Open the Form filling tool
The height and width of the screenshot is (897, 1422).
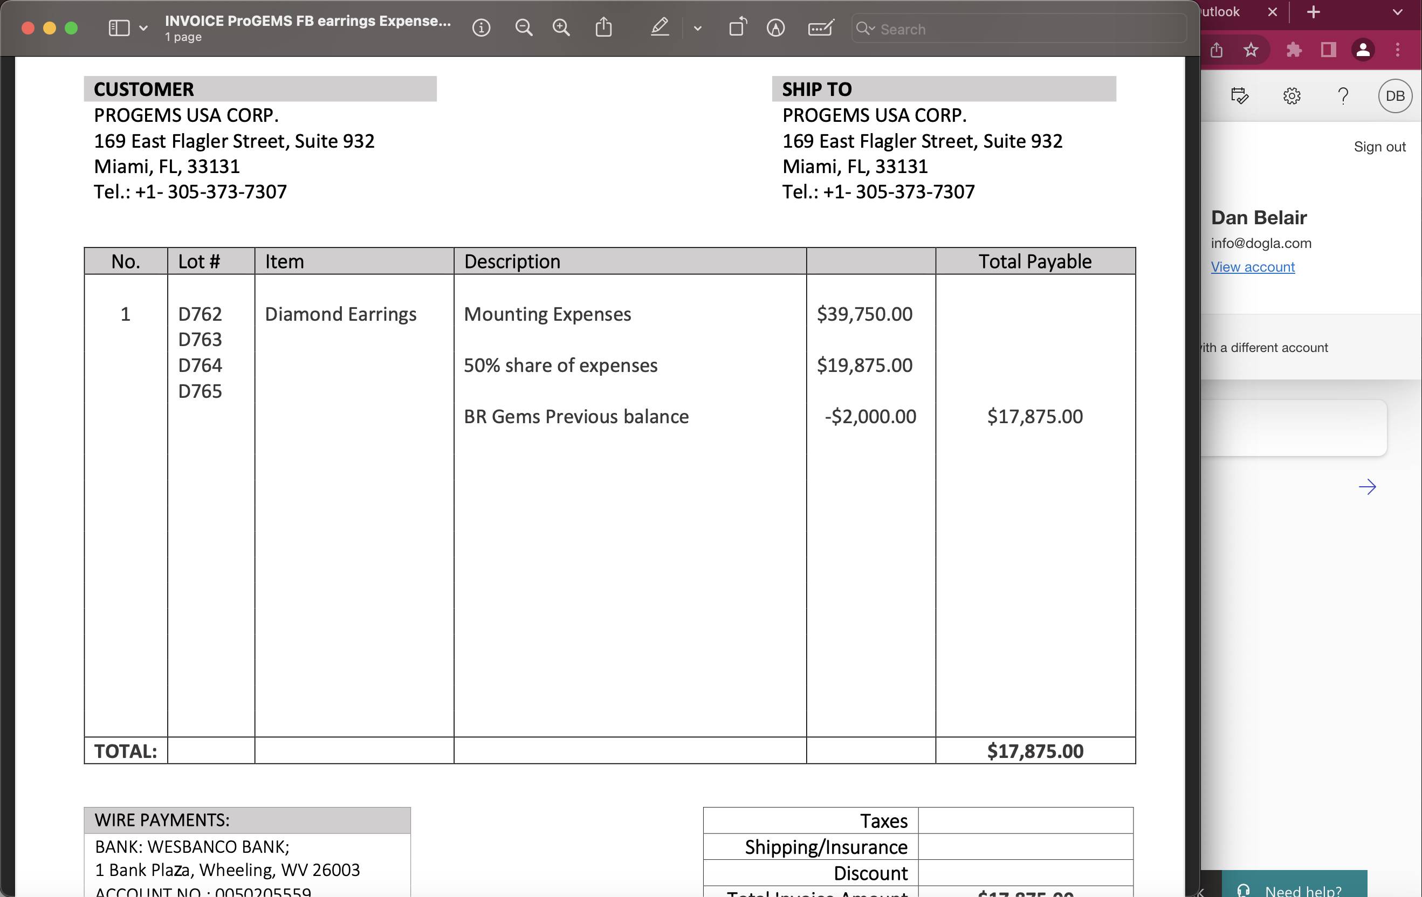(x=820, y=27)
